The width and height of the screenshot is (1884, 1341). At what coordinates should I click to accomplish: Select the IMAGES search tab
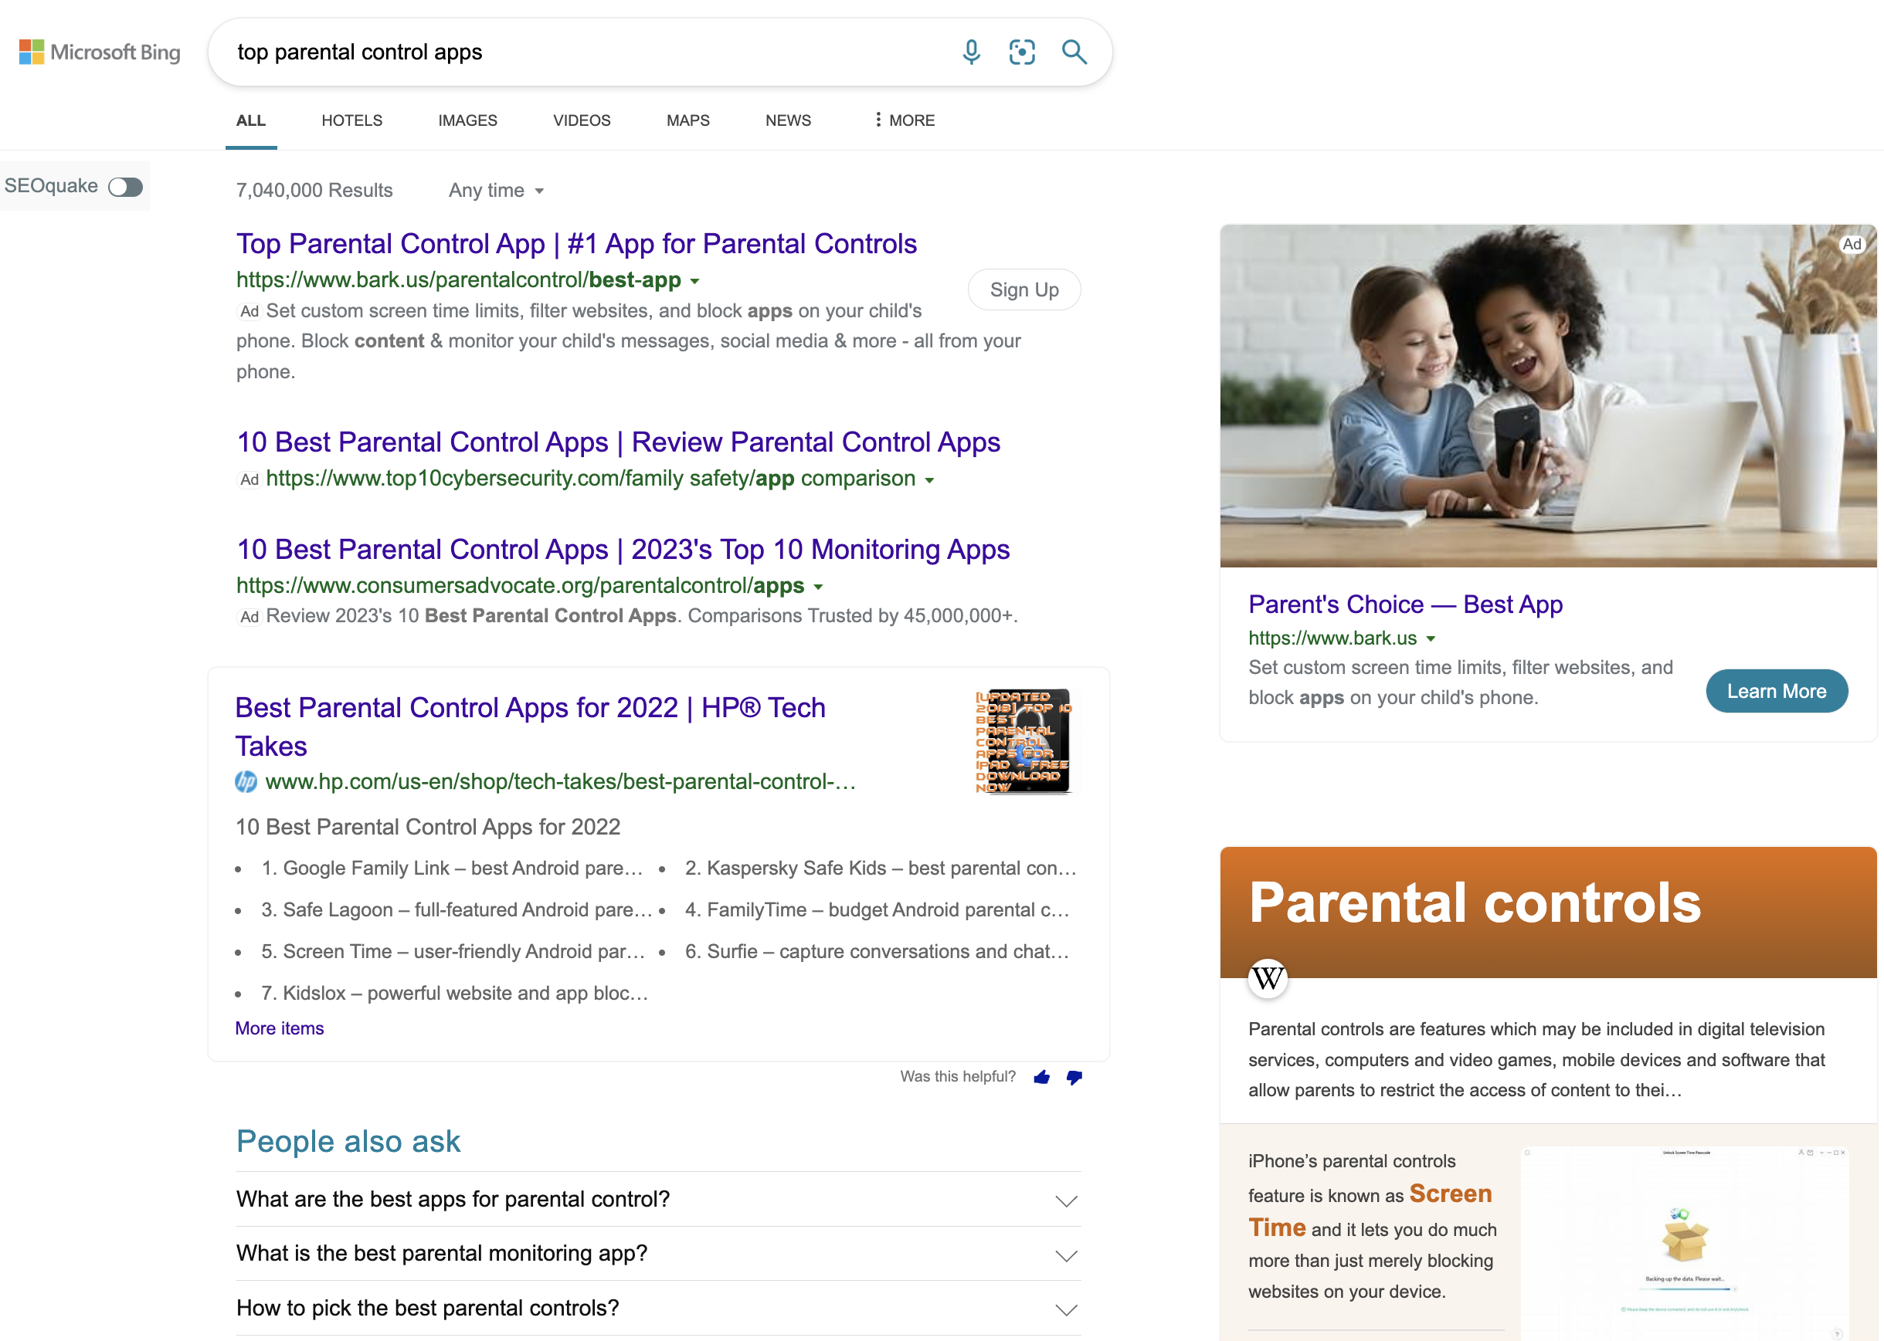(x=467, y=120)
